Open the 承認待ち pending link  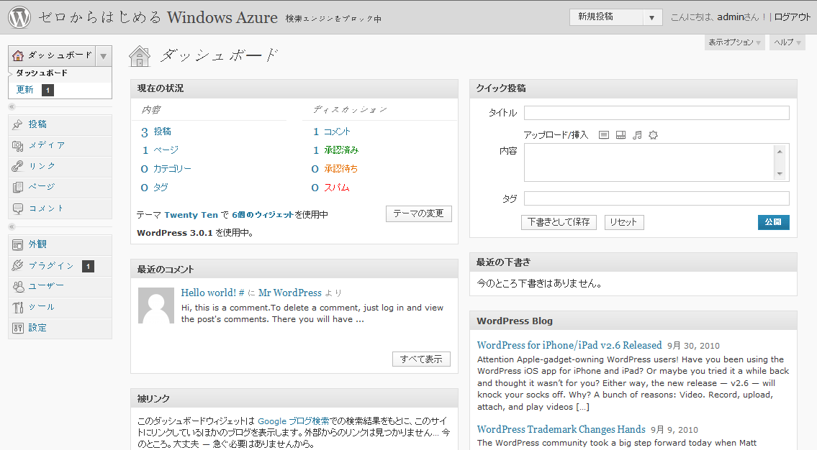(x=340, y=169)
